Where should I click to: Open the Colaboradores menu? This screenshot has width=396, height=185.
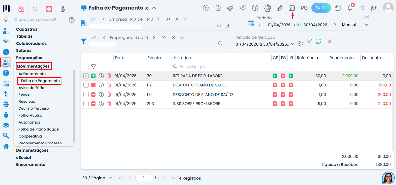[x=31, y=43]
